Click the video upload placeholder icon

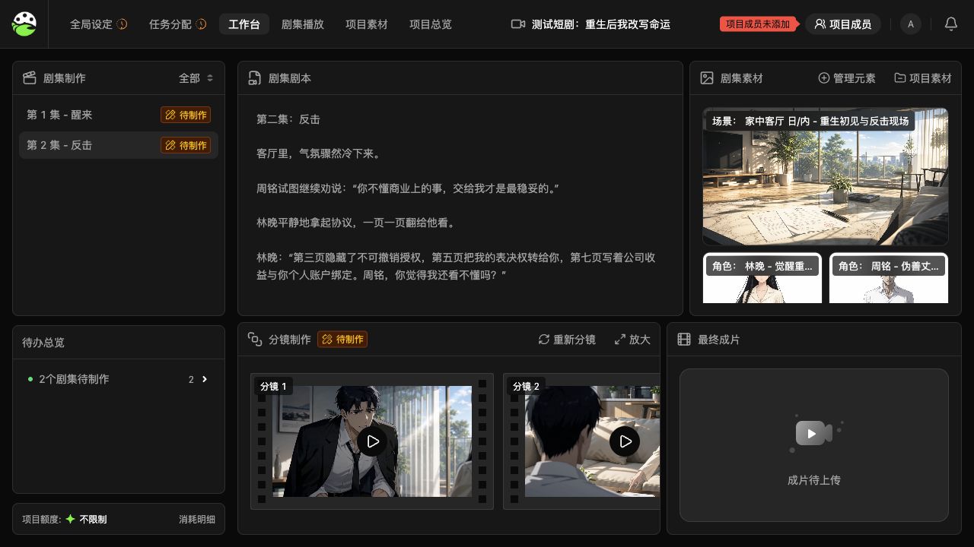pyautogui.click(x=814, y=433)
